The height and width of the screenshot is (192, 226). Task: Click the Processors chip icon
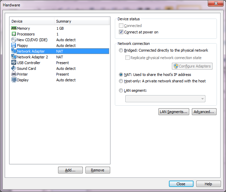click(14, 34)
